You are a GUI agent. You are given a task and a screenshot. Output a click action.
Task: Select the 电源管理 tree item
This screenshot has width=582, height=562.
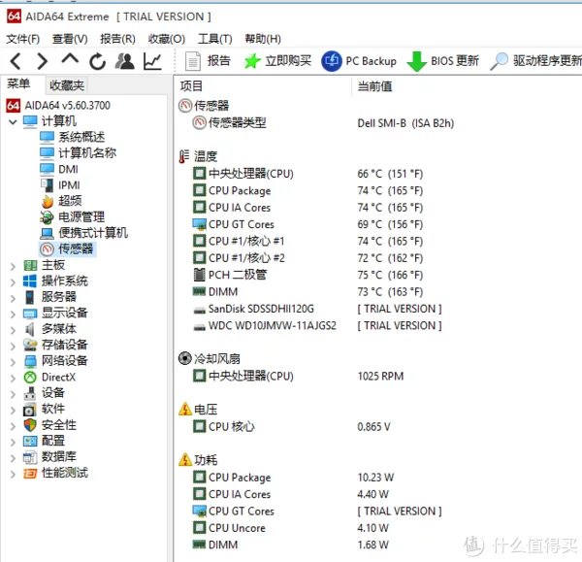click(x=72, y=216)
